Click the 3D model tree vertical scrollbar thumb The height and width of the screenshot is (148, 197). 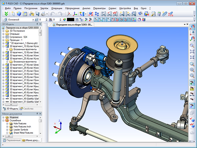[40, 33]
